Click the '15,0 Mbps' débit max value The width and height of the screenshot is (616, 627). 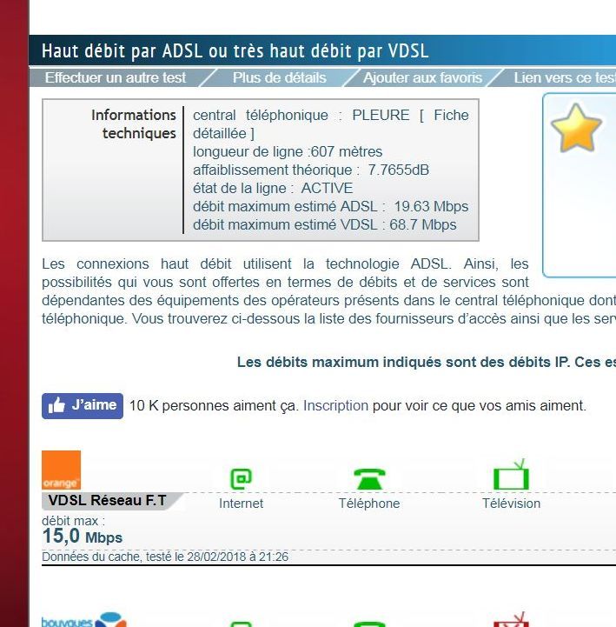[83, 536]
